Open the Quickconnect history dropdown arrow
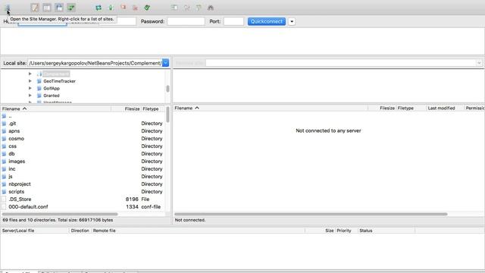Viewport: 485px width, 273px height. [292, 21]
